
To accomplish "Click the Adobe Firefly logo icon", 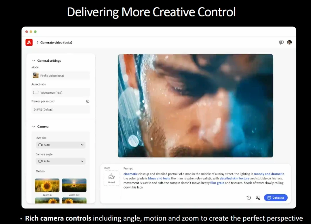I will click(29, 42).
